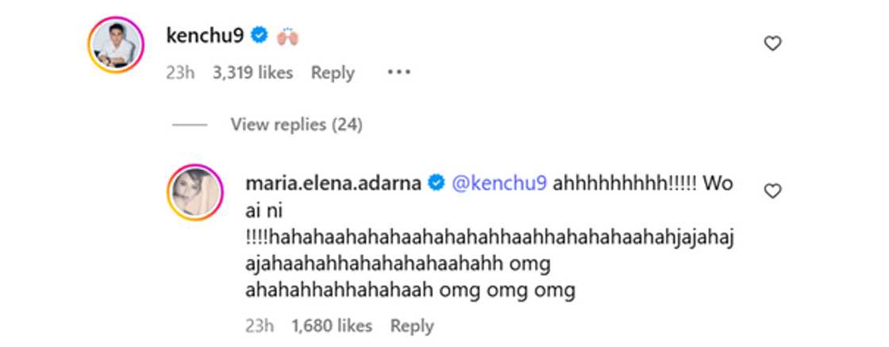
Task: Click the 23h timestamp on kenchu9's comment
Action: point(180,73)
